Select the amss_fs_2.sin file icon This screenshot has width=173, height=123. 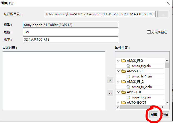[x=129, y=87]
